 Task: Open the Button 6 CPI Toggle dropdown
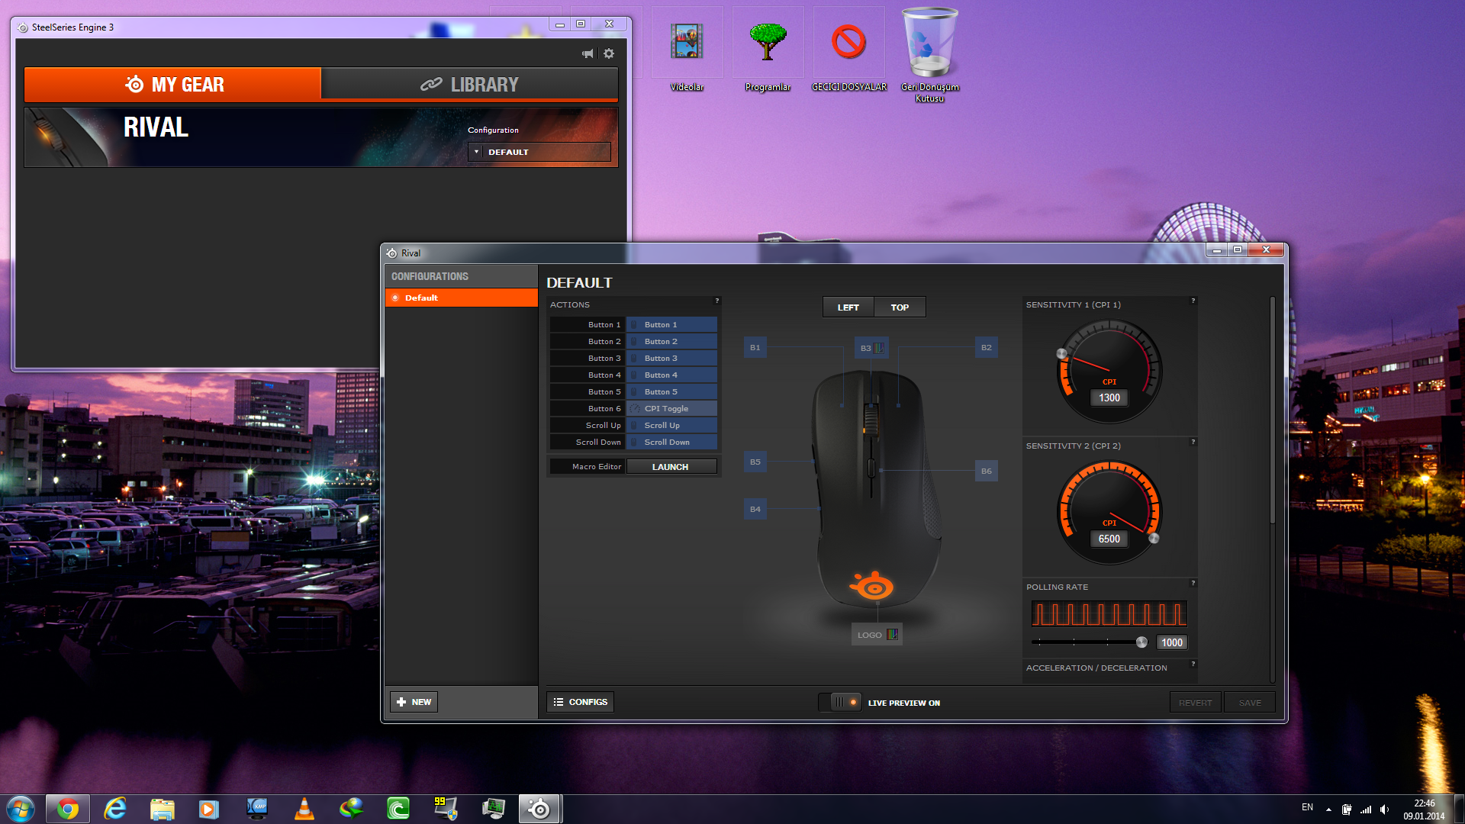(x=671, y=408)
